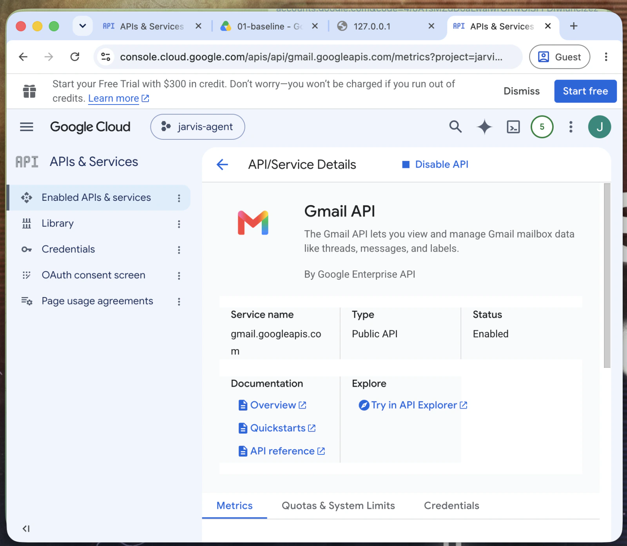Close the active APIs & Services tab

point(548,26)
